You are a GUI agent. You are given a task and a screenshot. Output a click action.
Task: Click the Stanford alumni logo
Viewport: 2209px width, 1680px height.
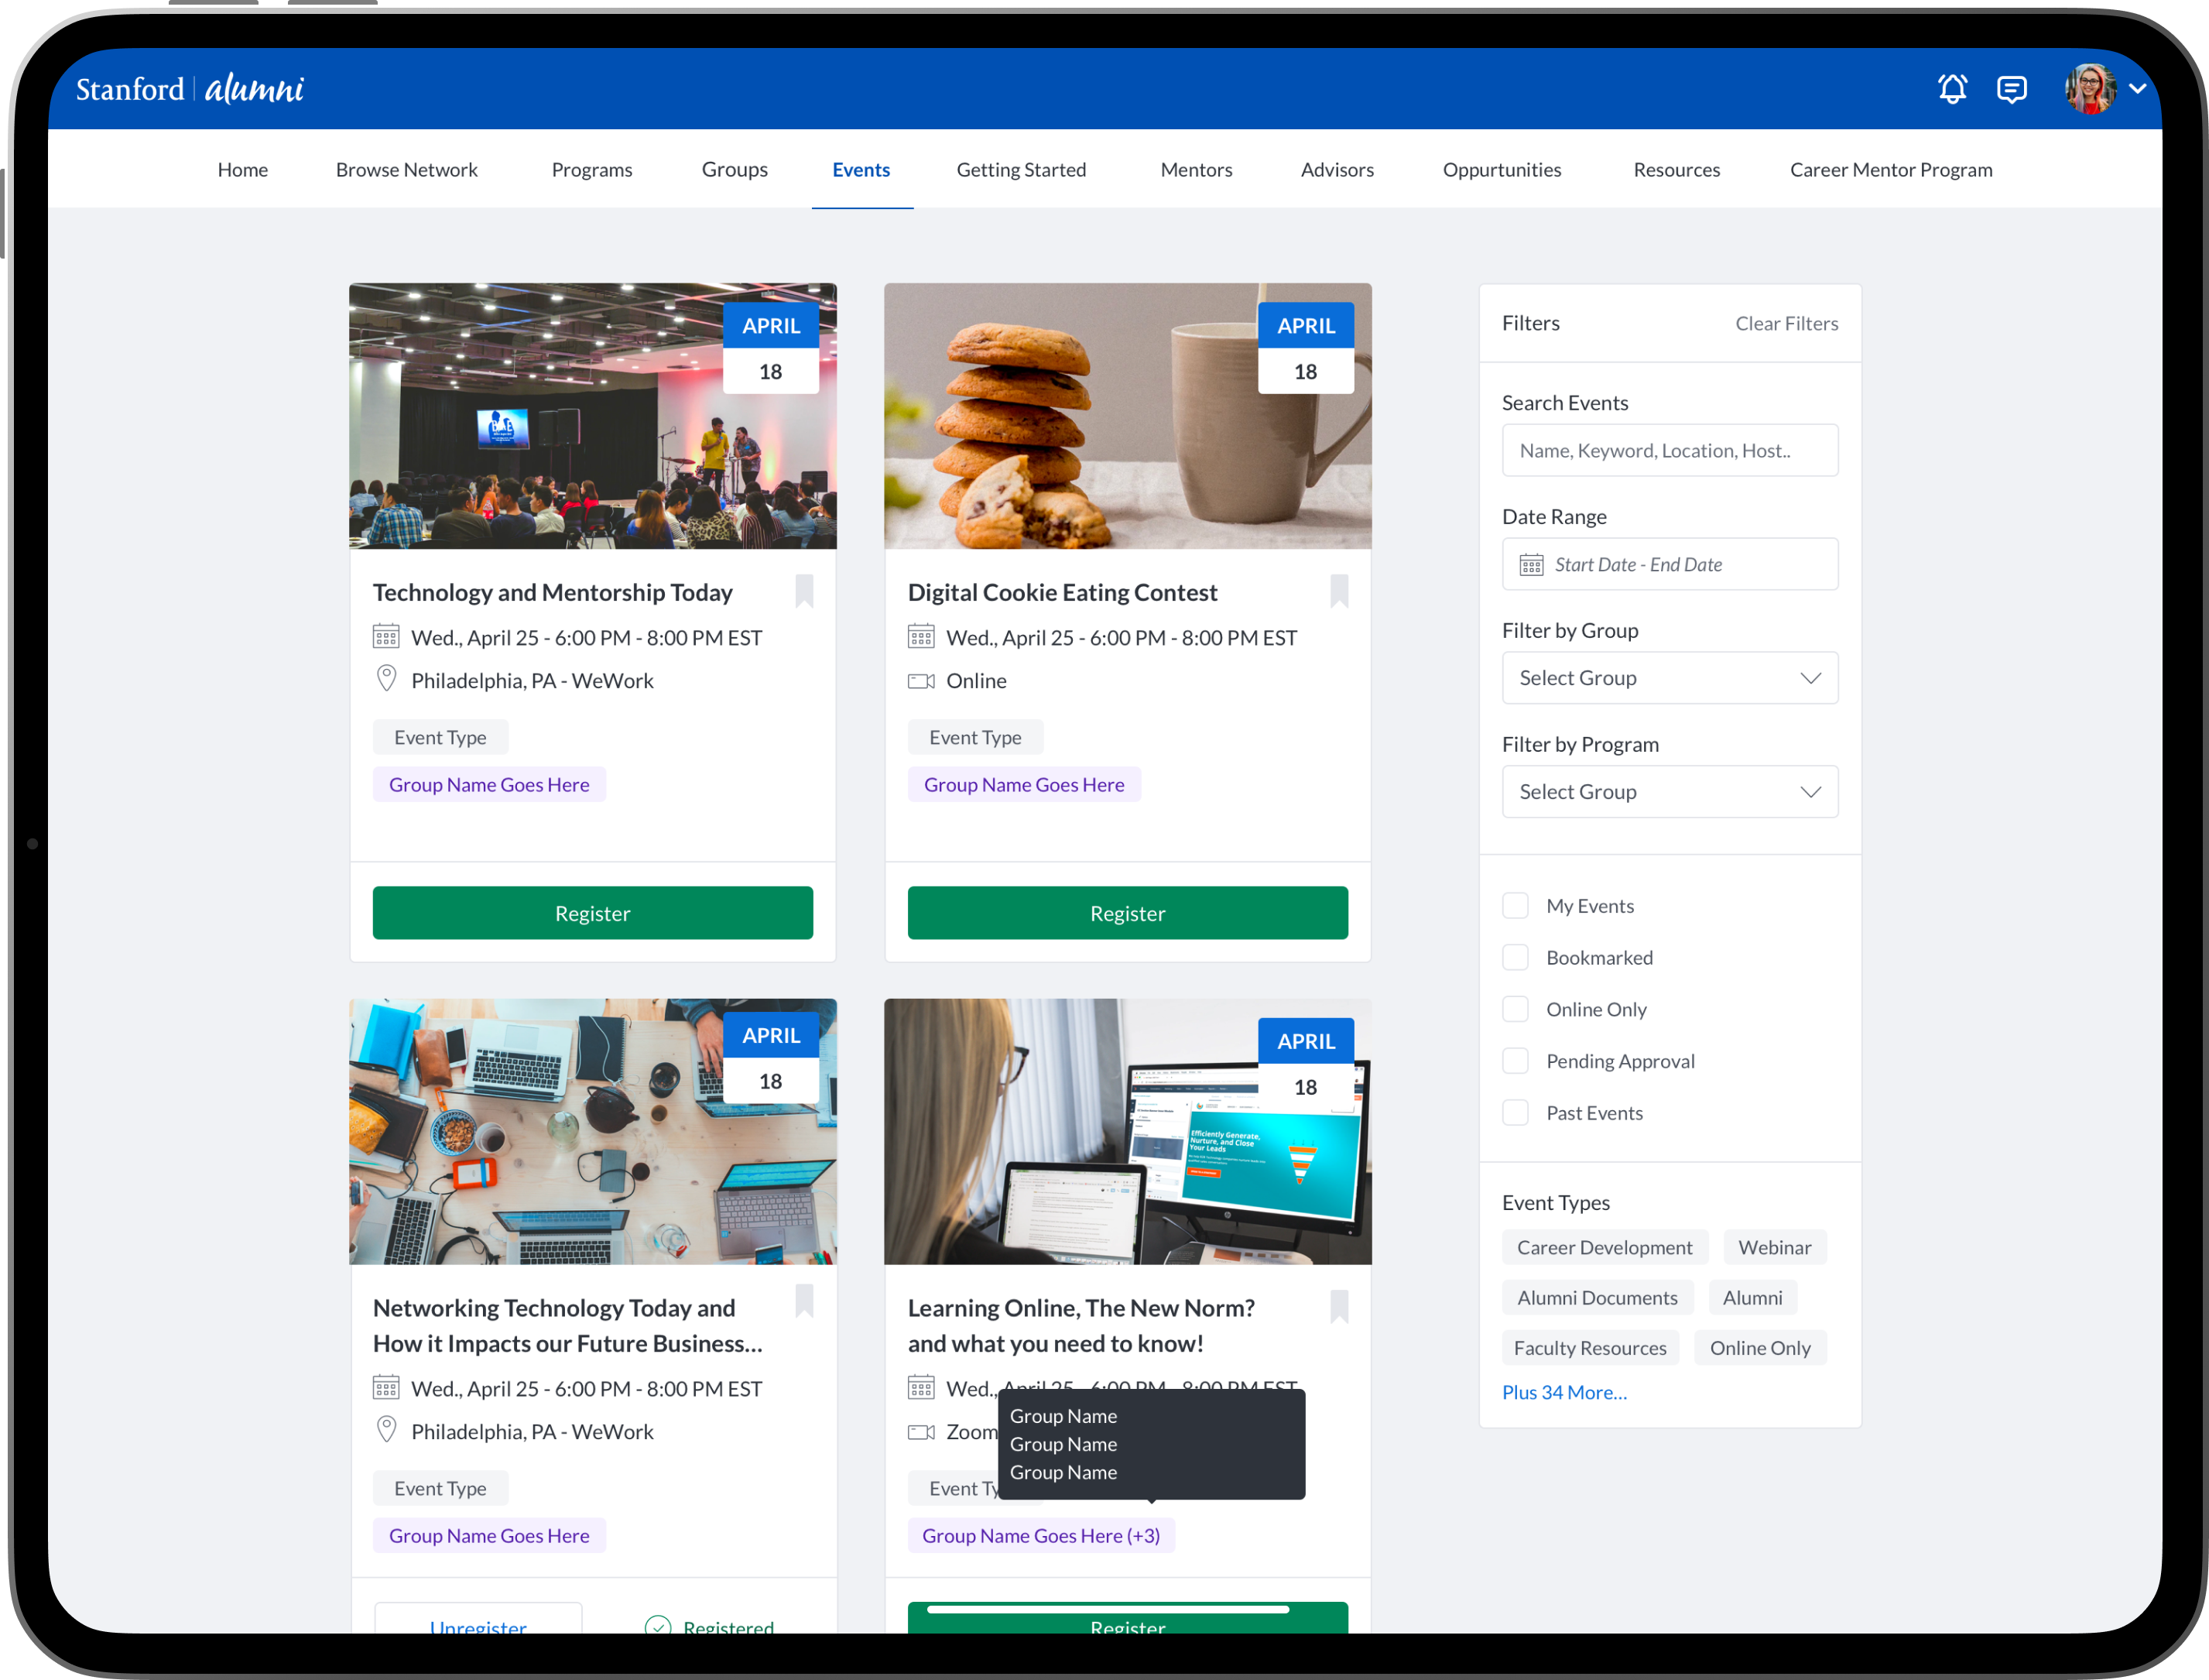(190, 89)
